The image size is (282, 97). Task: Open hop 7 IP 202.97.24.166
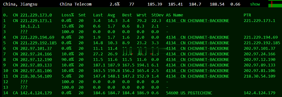point(36,54)
